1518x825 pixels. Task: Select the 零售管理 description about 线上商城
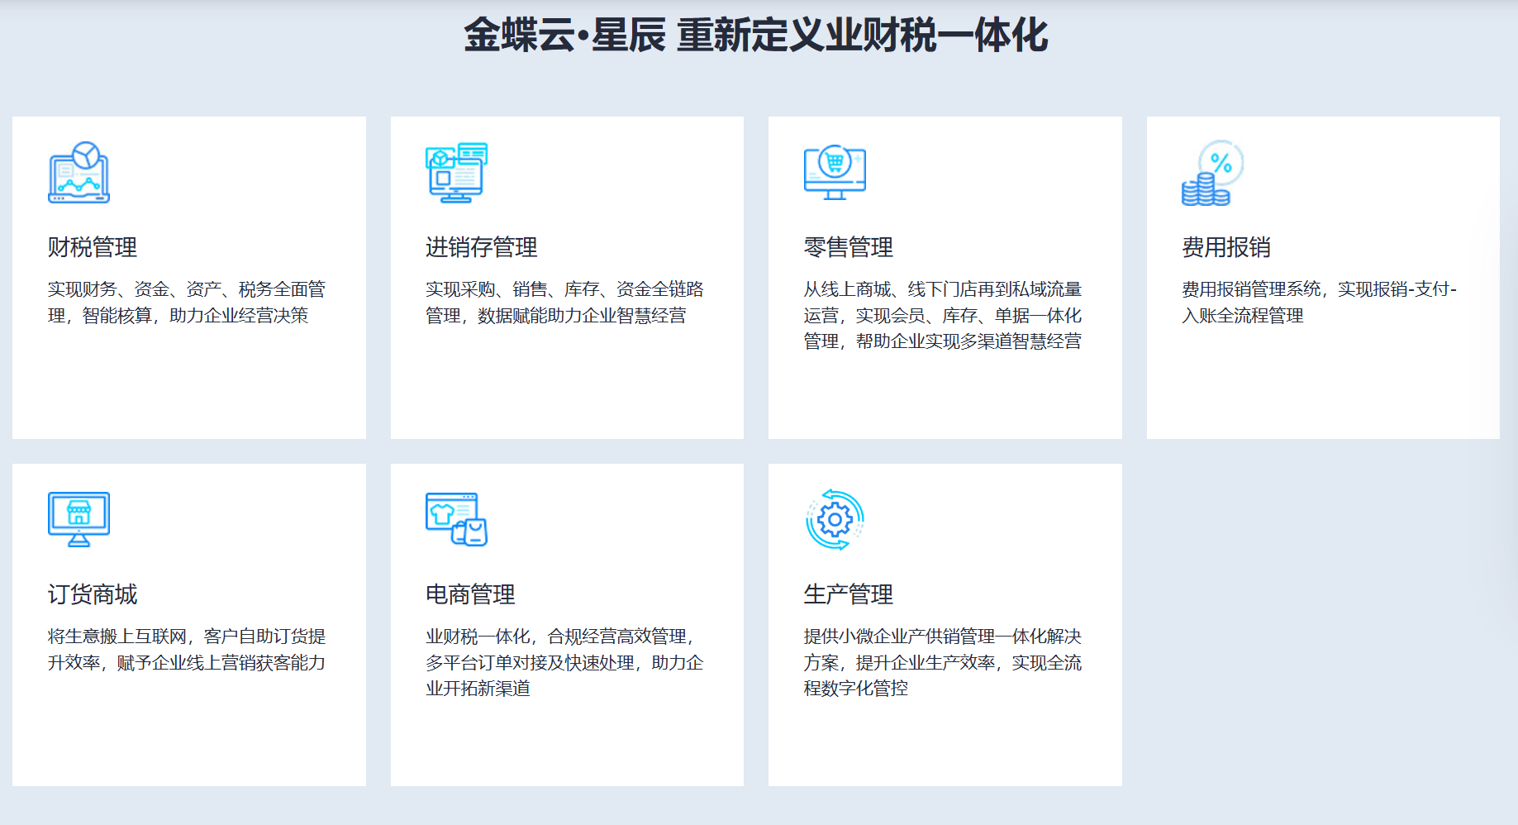[x=942, y=315]
